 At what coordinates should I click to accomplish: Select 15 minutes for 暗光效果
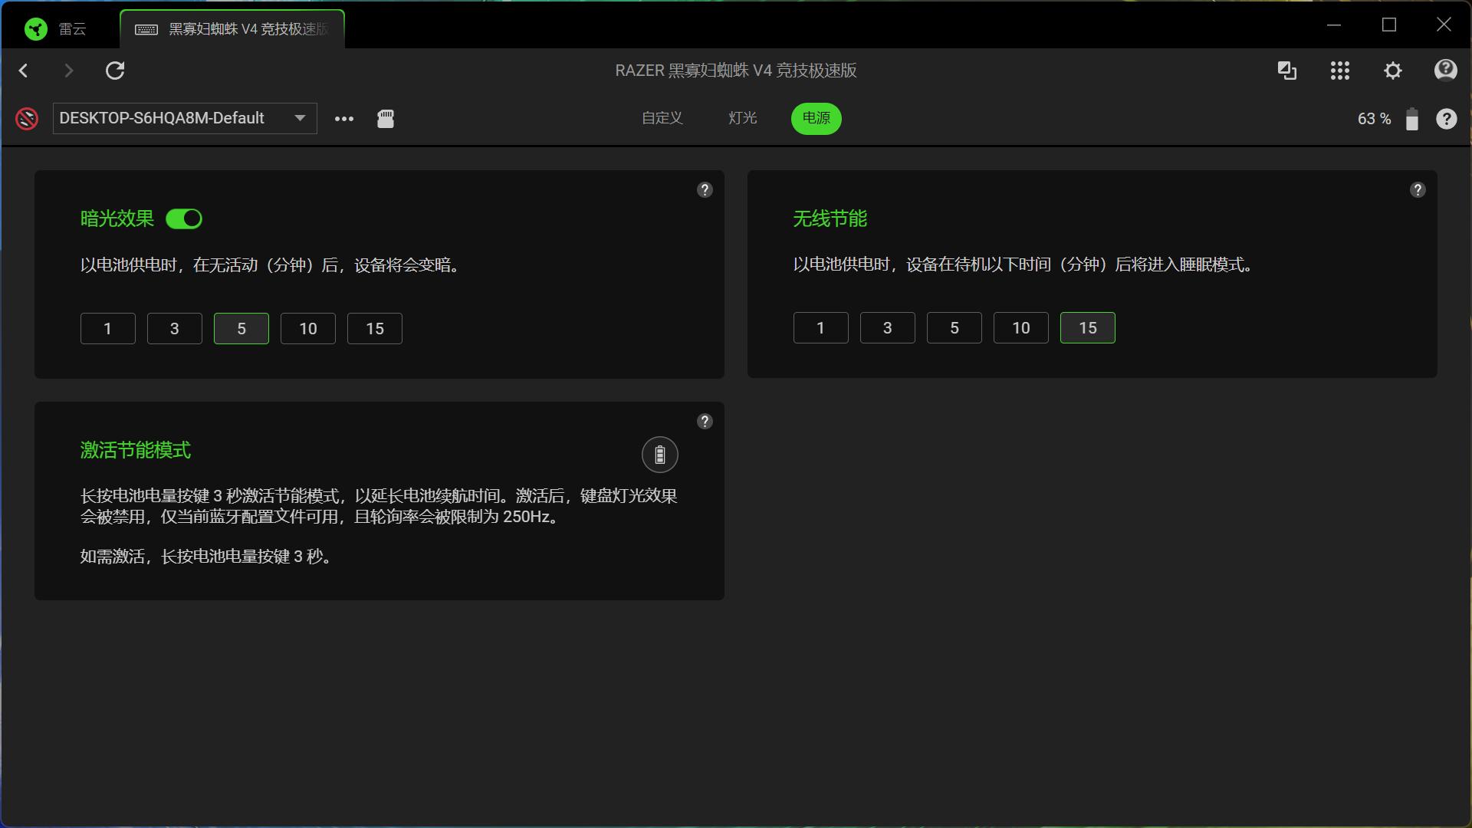click(374, 329)
